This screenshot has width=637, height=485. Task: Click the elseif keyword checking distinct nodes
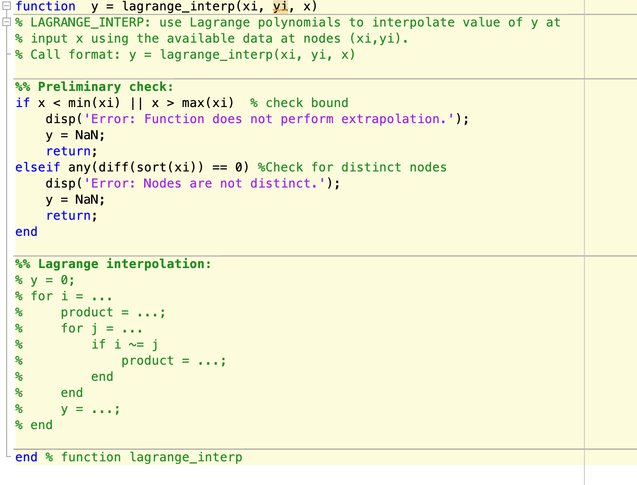click(37, 167)
